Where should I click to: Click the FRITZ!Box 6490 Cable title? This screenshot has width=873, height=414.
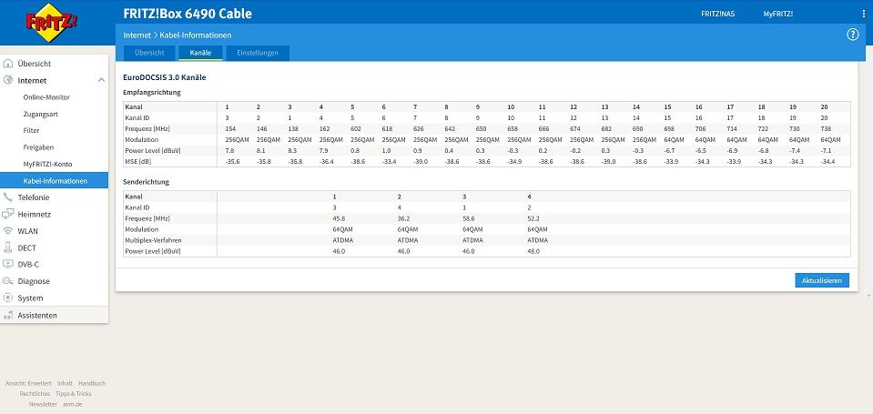[188, 14]
